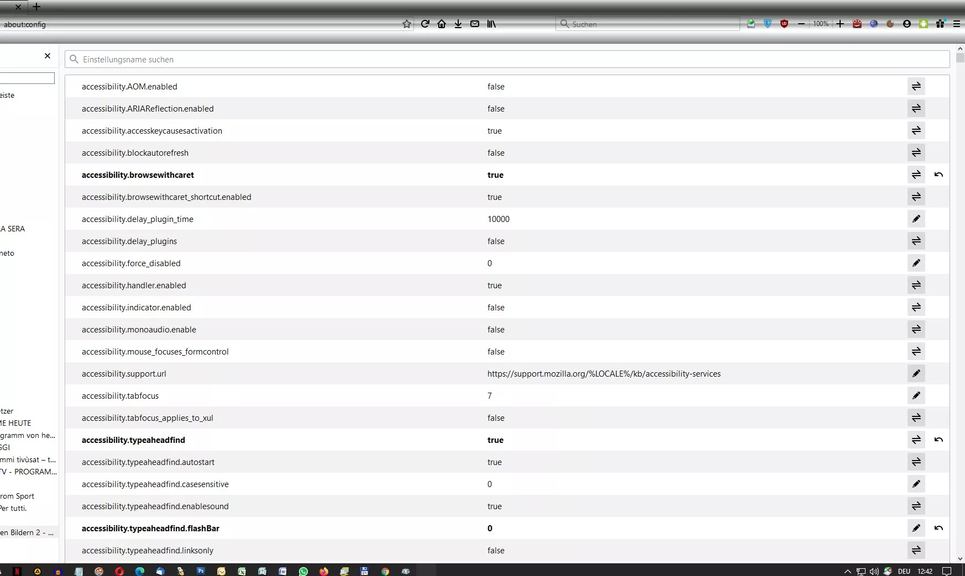965x576 pixels.
Task: Bookmark this page with the star icon
Action: pyautogui.click(x=407, y=24)
